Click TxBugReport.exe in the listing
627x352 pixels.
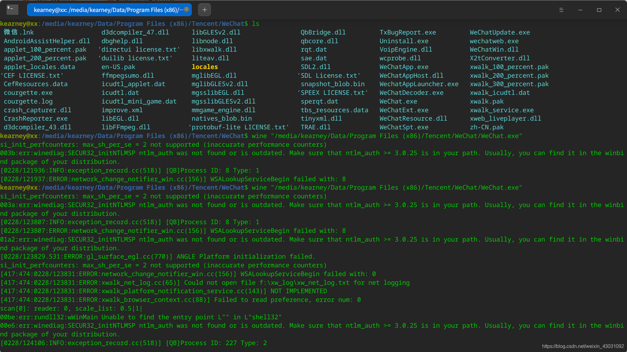[x=408, y=32]
